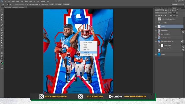This screenshot has width=185, height=104.
Task: Select the Brush tool
Action: pos(2,28)
